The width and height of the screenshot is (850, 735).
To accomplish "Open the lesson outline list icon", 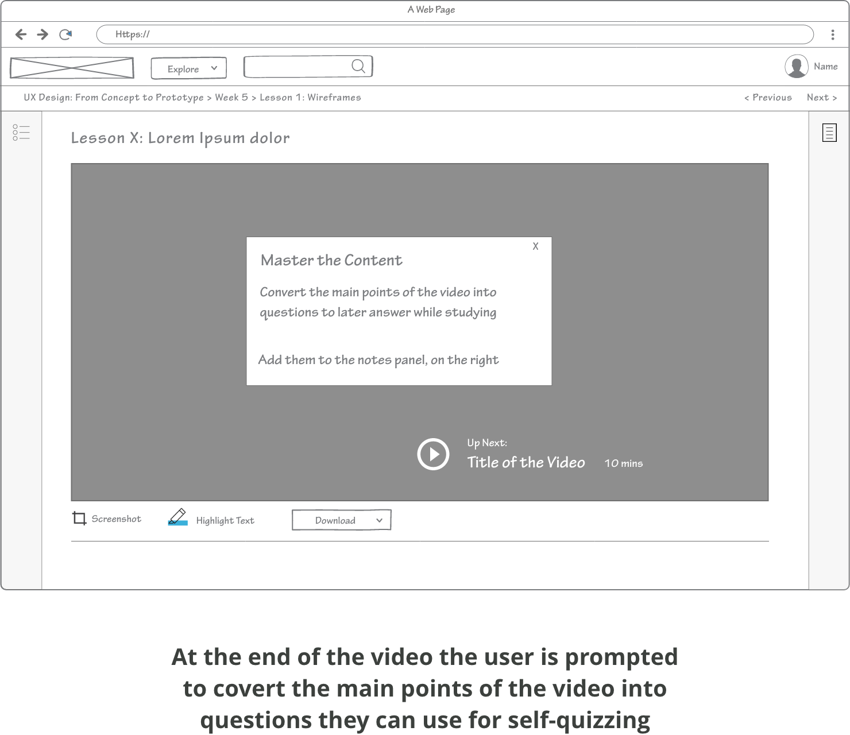I will coord(21,133).
